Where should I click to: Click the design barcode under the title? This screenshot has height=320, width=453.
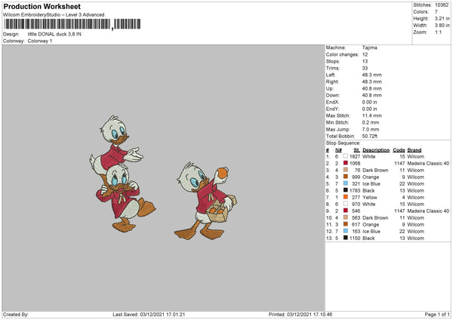[72, 24]
